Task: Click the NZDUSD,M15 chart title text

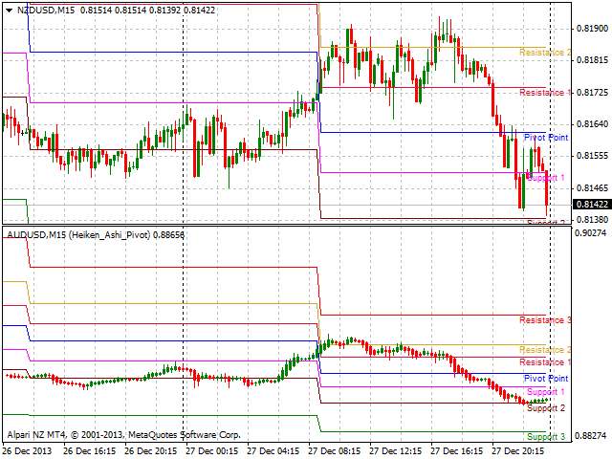Action: (x=47, y=10)
